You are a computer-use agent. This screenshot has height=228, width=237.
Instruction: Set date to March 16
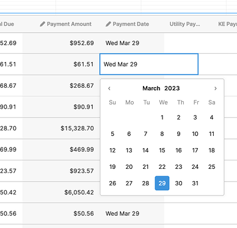pos(178,151)
